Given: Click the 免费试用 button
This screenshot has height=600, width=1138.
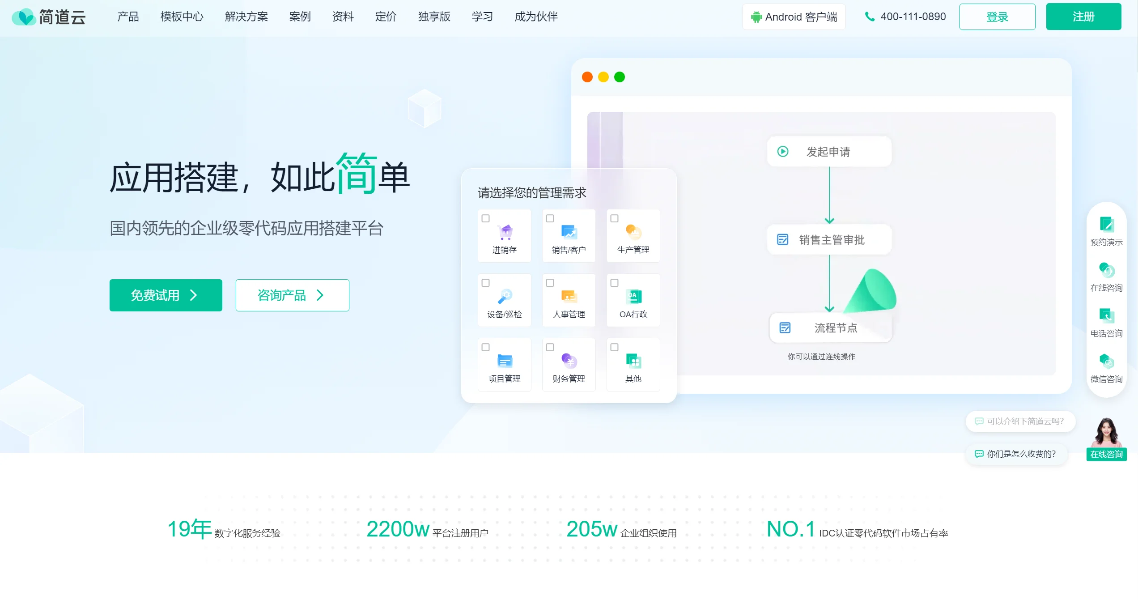Looking at the screenshot, I should (x=166, y=295).
